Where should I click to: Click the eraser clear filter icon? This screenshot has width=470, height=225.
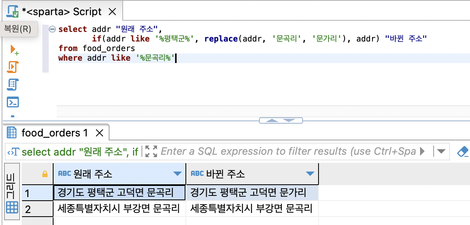coord(462,152)
